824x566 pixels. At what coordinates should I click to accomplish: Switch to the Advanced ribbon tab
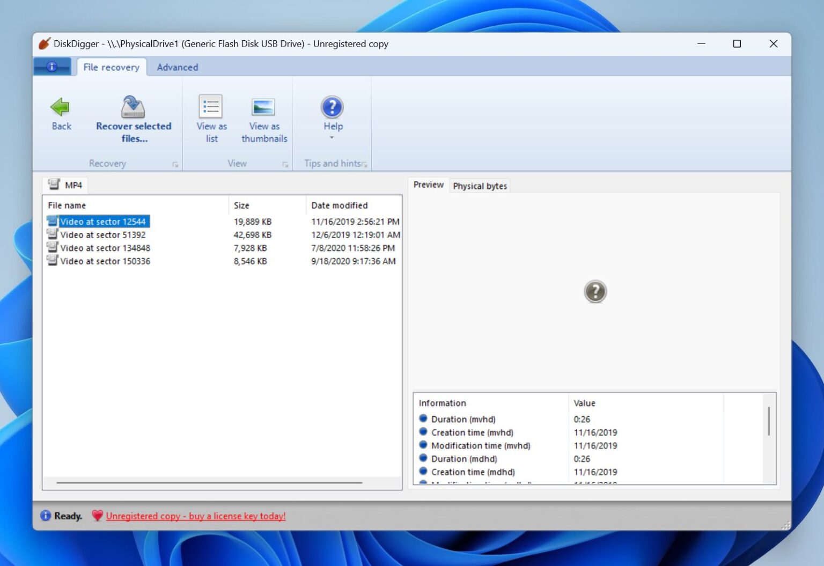[x=177, y=67]
